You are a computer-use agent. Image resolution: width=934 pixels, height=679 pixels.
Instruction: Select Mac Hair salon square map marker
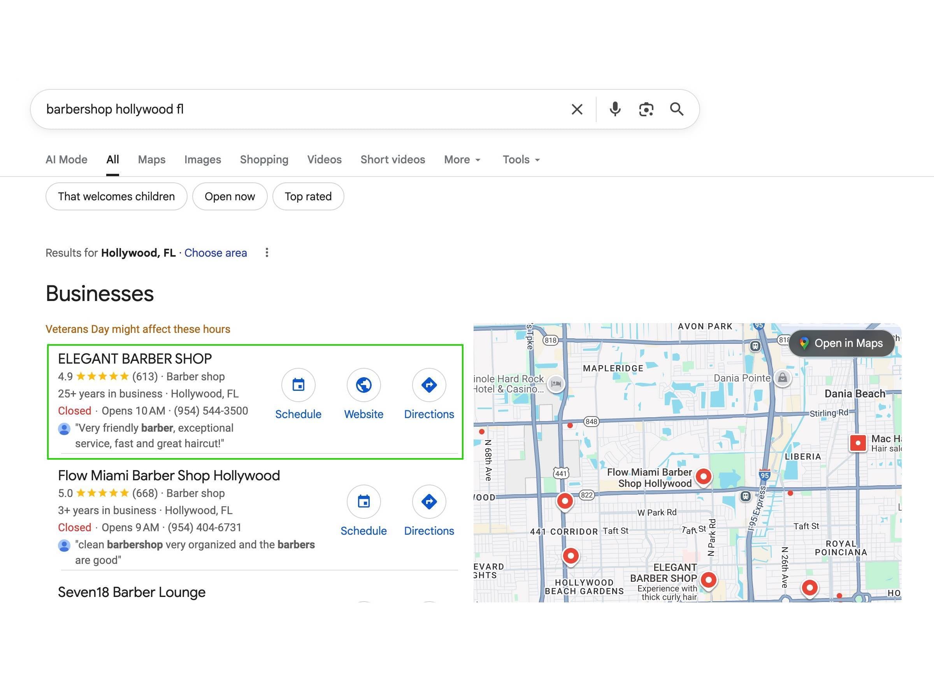[858, 443]
